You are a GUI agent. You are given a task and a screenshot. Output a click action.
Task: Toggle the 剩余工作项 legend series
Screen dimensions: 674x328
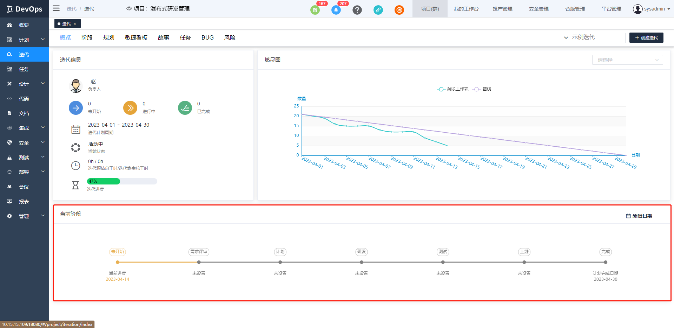coord(453,89)
